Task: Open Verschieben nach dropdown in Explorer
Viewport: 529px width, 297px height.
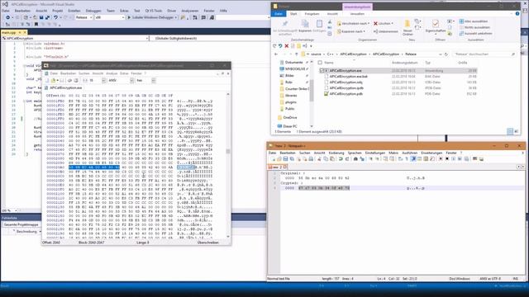Action: tap(353, 24)
